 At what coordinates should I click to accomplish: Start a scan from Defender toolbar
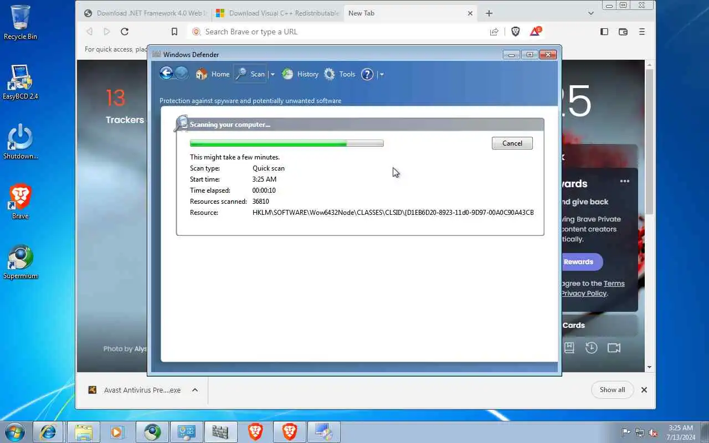click(x=250, y=74)
